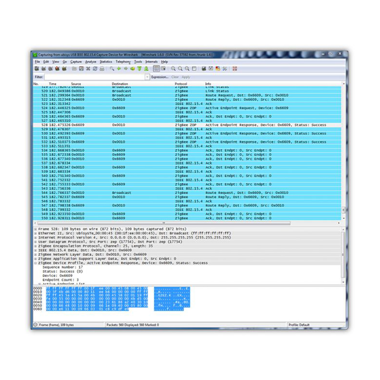Image resolution: width=380 pixels, height=380 pixels.
Task: Go to packet number icon
Action: coord(133,69)
